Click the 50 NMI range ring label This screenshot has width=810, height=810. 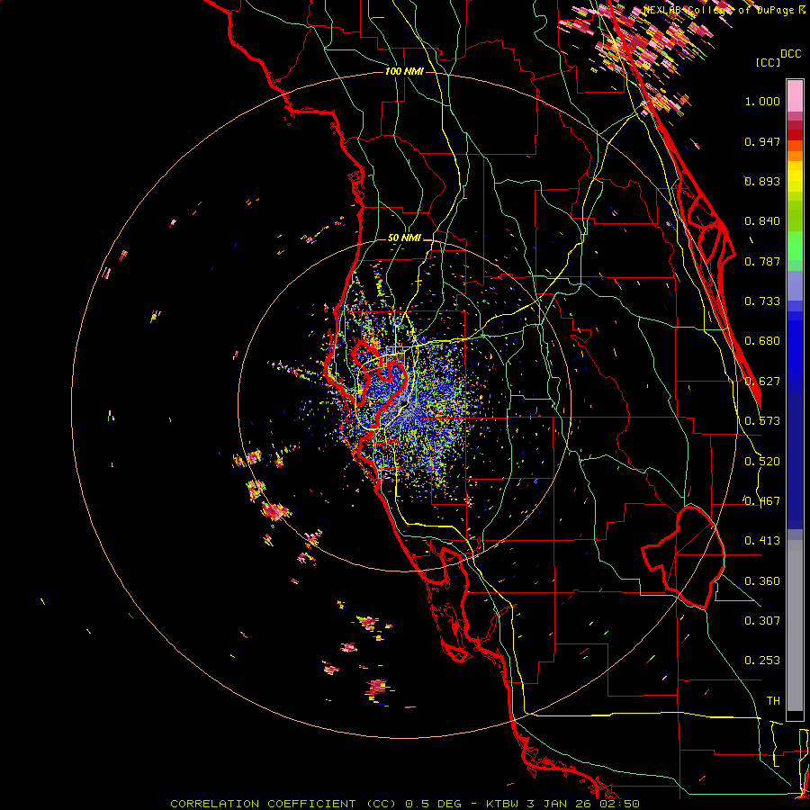(404, 238)
